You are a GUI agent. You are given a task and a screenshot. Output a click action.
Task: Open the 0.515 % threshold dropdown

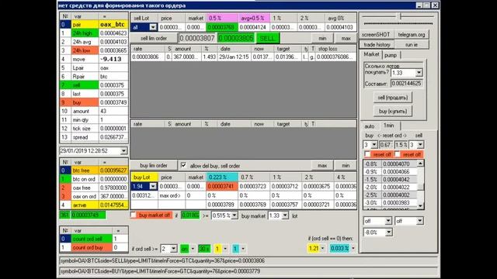[x=235, y=215]
